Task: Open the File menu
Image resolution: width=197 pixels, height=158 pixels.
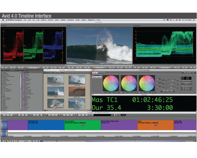Action: pos(25,20)
